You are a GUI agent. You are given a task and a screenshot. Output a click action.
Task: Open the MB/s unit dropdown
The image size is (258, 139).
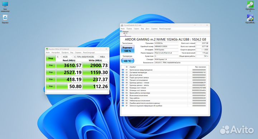click(104, 57)
